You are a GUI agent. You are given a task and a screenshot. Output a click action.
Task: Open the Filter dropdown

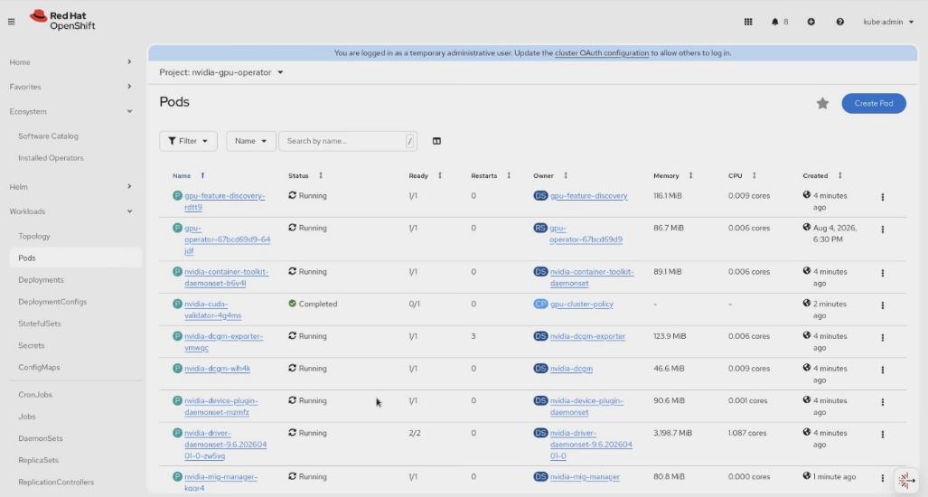tap(188, 141)
